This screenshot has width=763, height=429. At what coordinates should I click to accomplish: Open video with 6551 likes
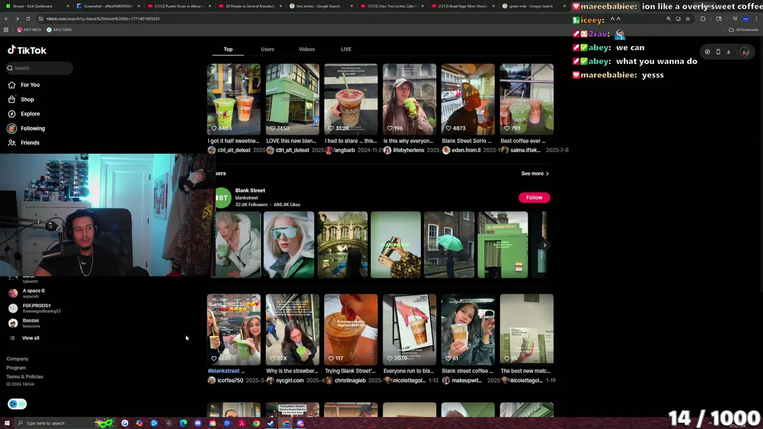coord(234,329)
